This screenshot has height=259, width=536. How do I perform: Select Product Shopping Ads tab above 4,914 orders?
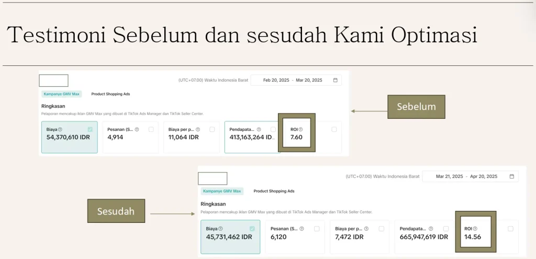pos(110,94)
